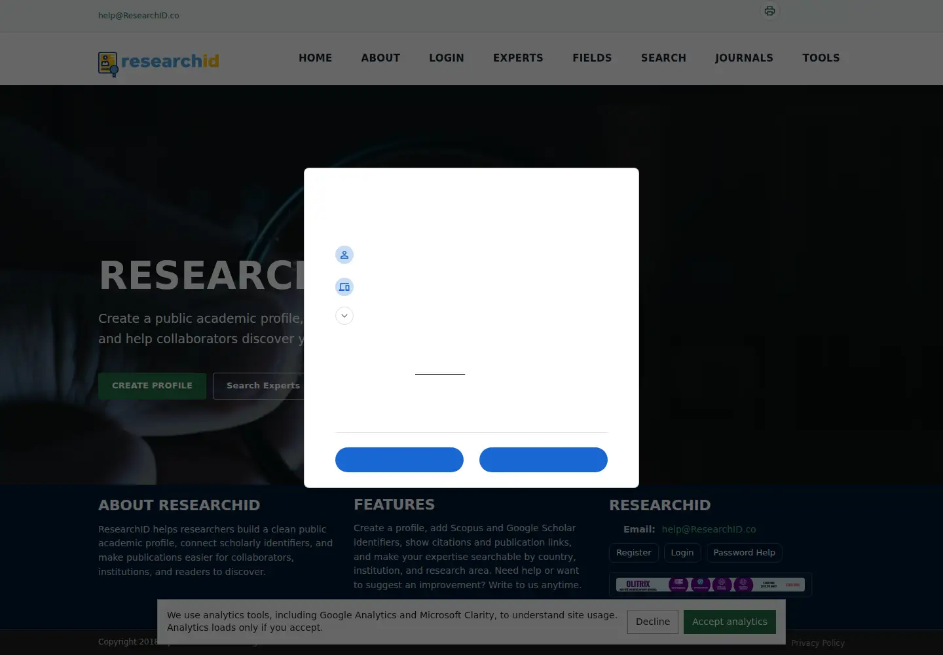The height and width of the screenshot is (655, 943).
Task: Click the FEATURES footer heading
Action: [x=394, y=504]
